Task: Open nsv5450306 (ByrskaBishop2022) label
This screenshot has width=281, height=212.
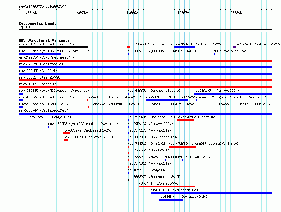Action: 46,97
